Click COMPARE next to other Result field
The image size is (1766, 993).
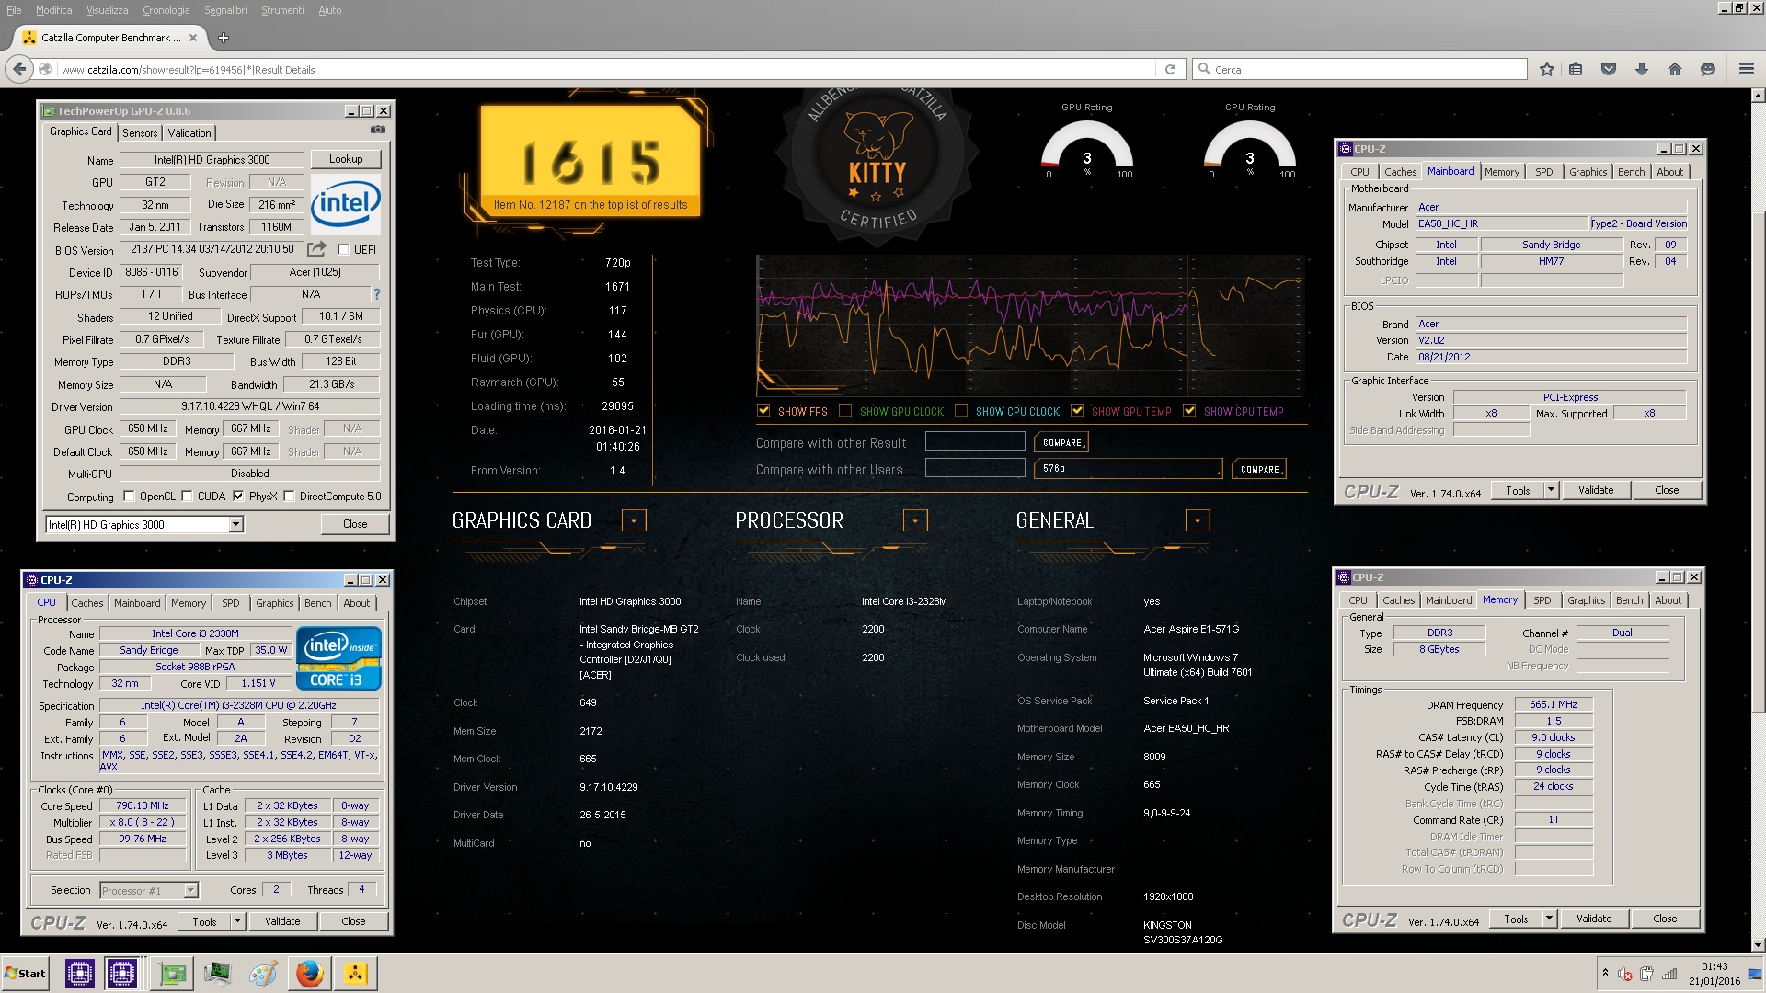1061,442
